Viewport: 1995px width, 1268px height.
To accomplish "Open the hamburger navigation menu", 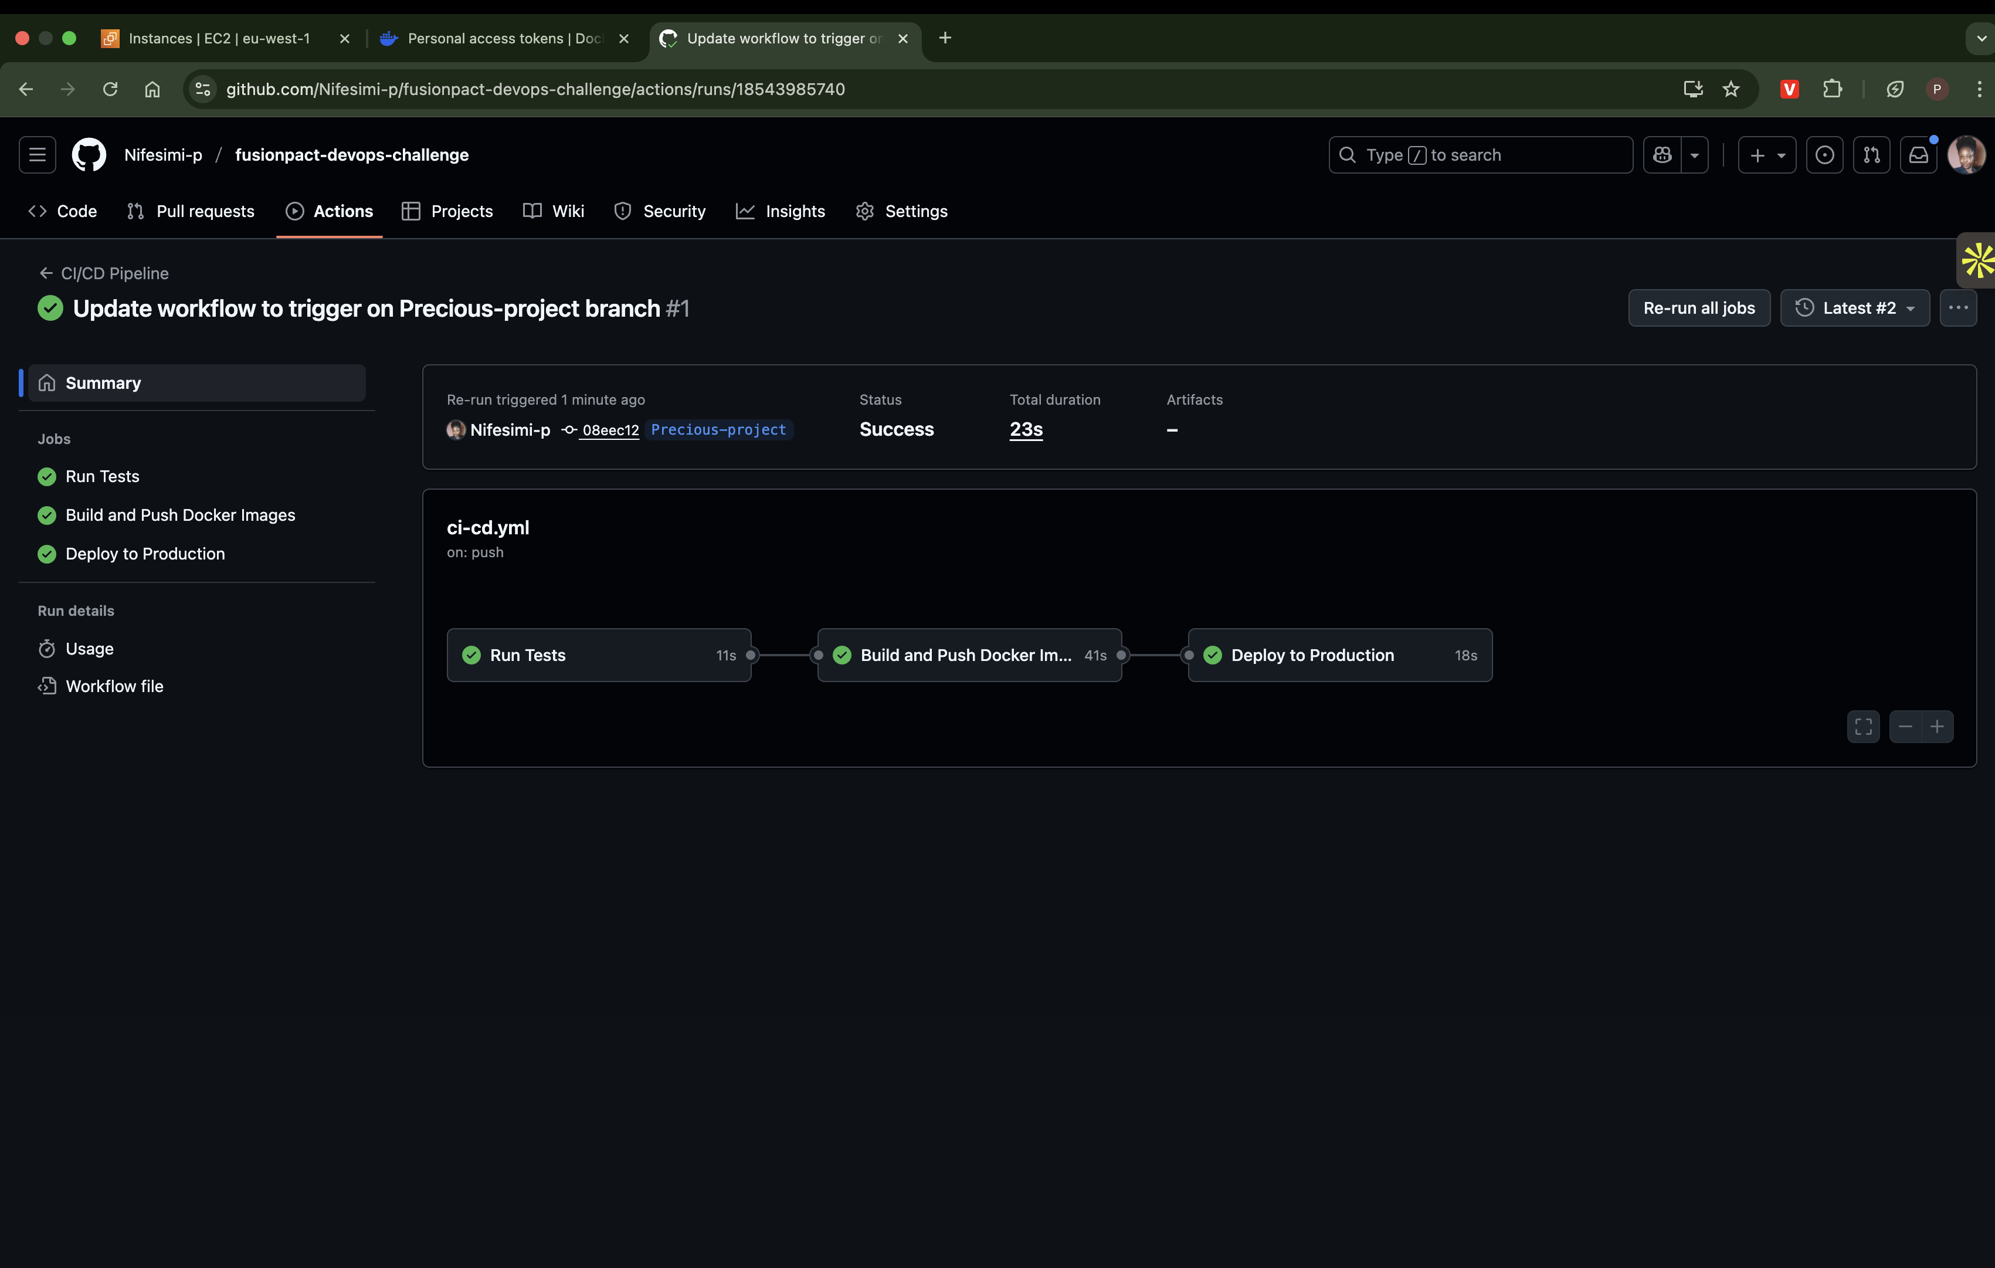I will click(x=38, y=155).
